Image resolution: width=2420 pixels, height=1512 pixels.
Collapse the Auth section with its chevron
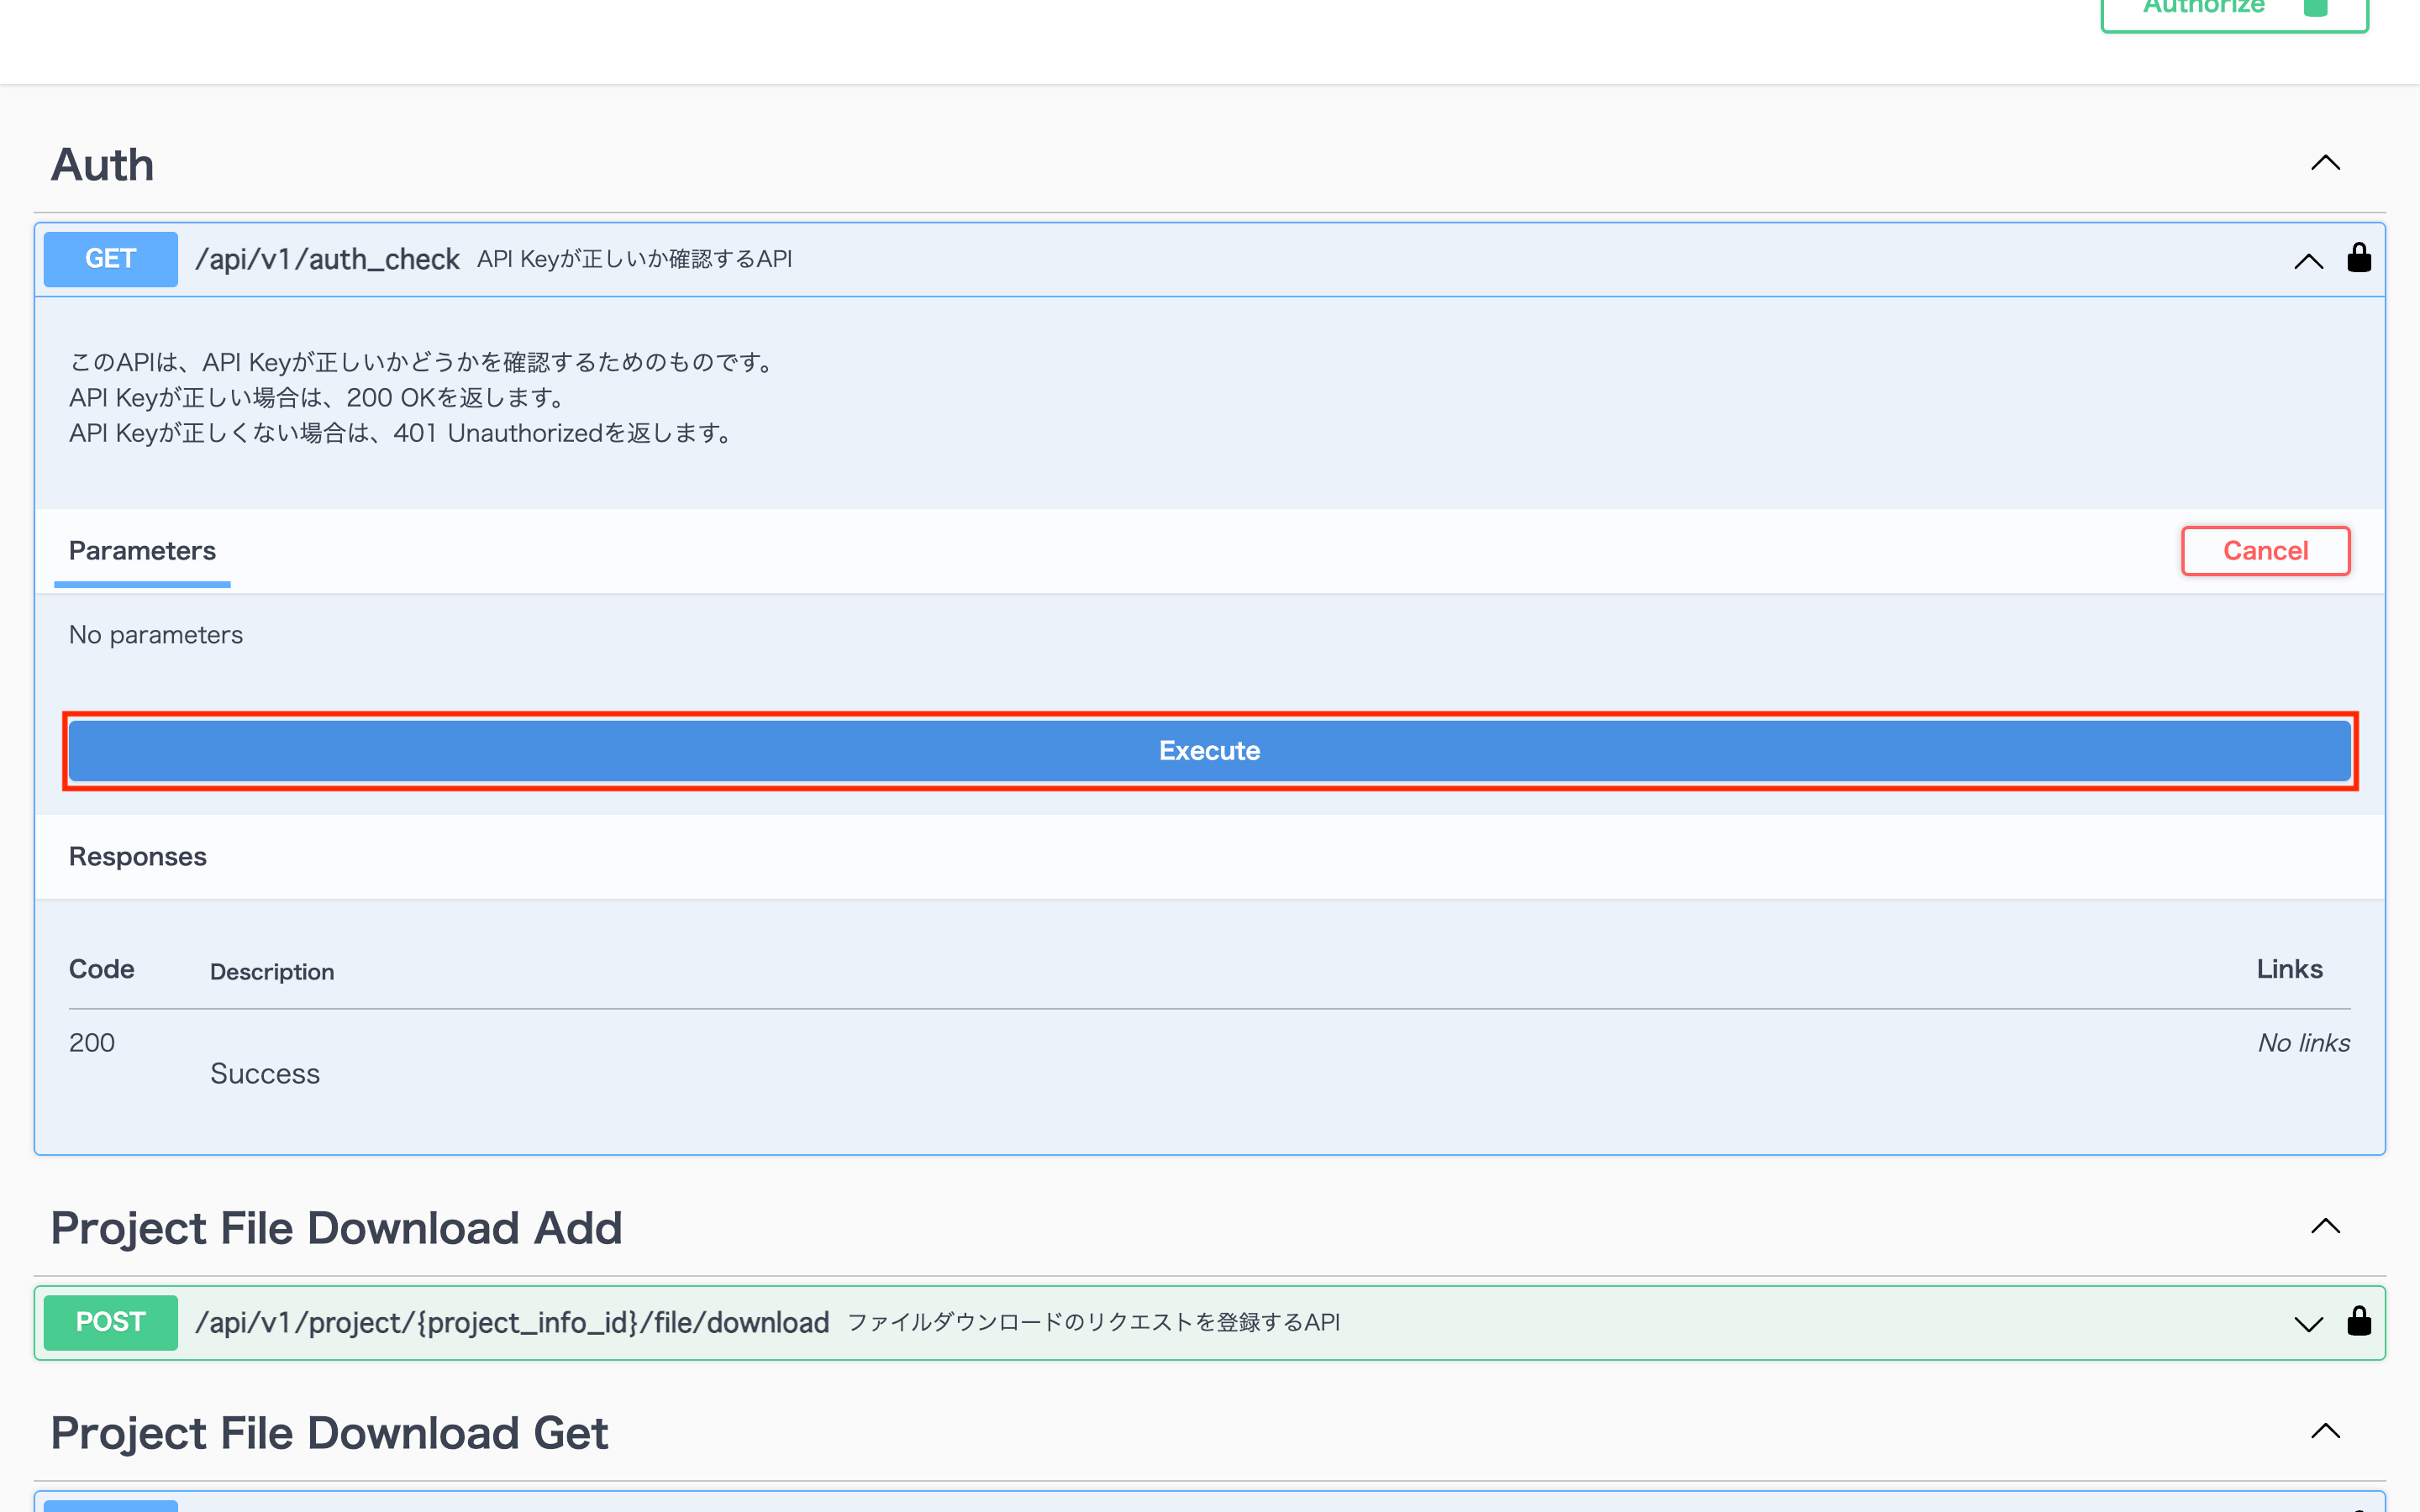point(2325,163)
